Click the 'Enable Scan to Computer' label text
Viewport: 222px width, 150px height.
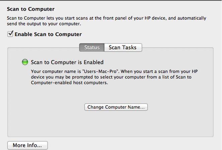coord(48,34)
